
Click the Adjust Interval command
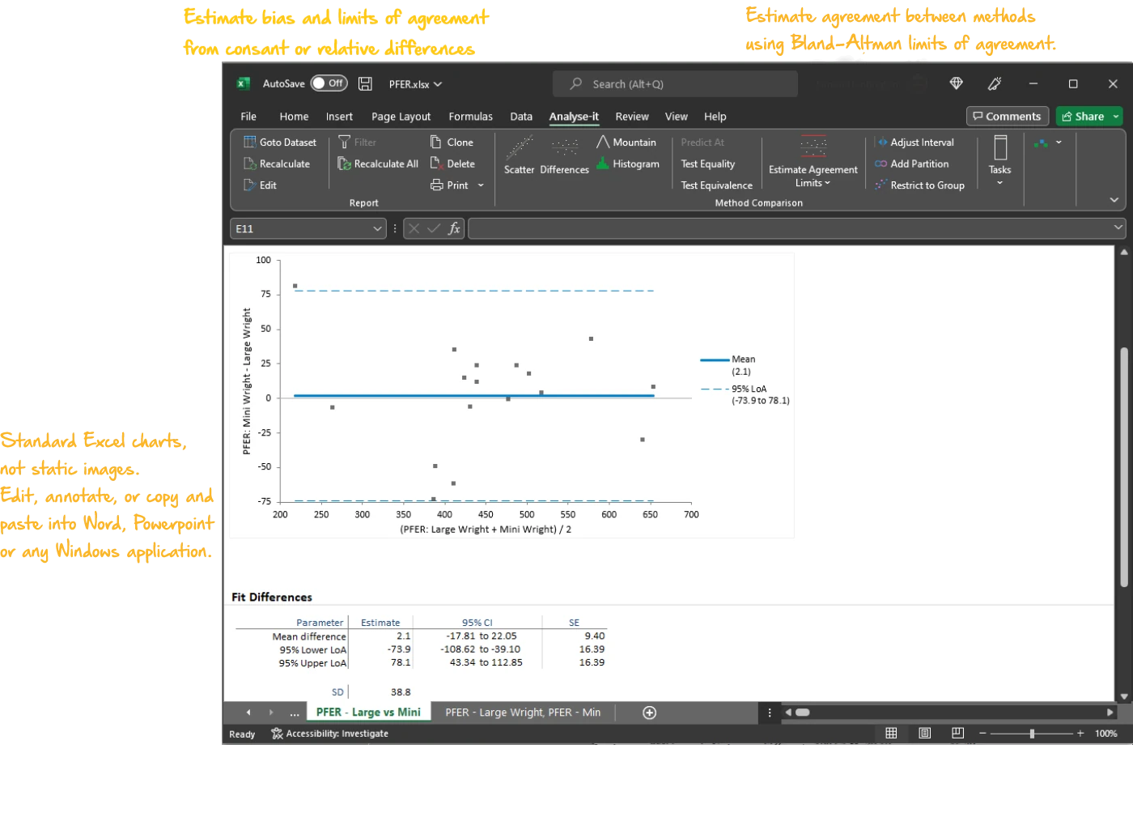914,143
